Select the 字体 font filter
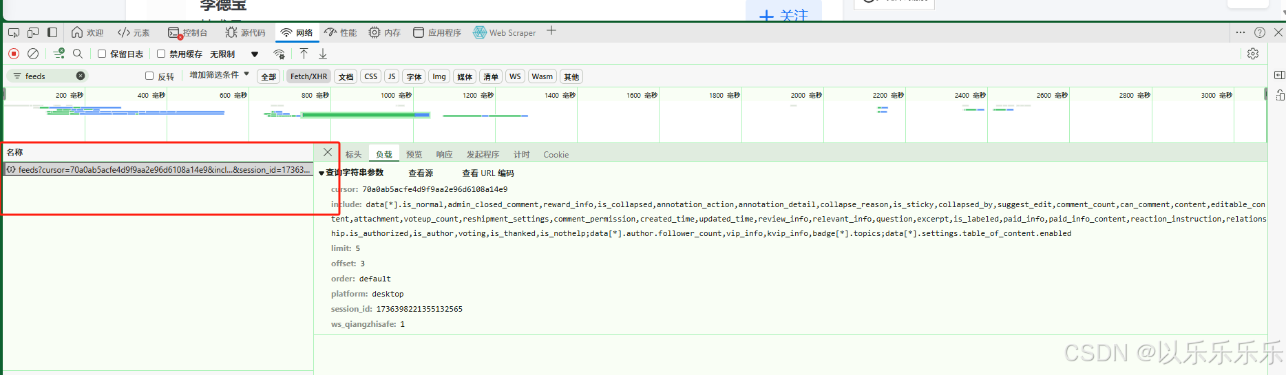Image resolution: width=1286 pixels, height=375 pixels. pyautogui.click(x=414, y=76)
